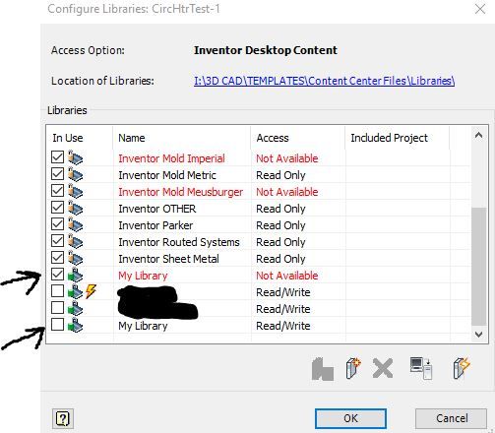Click the Delete Library X icon
Image resolution: width=495 pixels, height=433 pixels.
[383, 368]
